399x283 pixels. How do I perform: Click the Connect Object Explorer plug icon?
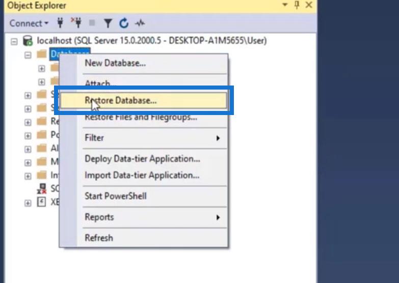click(x=60, y=23)
